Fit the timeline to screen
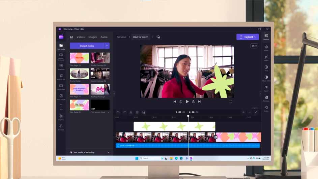Screen dimensions: 318x179 click(x=256, y=112)
